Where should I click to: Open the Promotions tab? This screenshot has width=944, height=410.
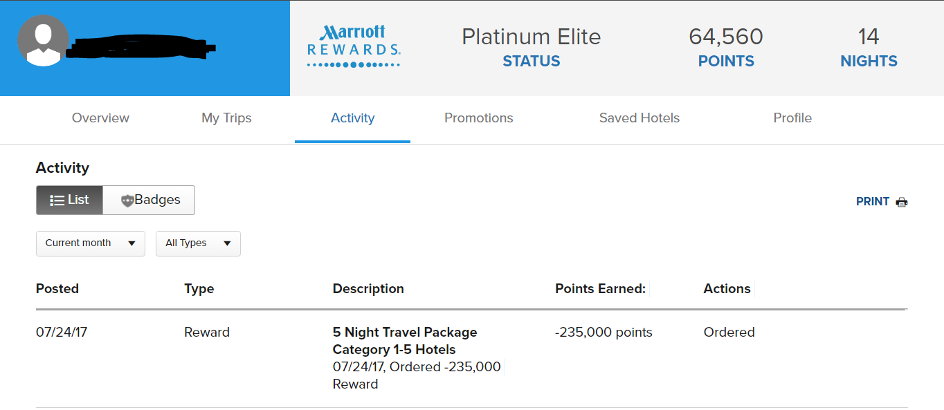click(479, 118)
